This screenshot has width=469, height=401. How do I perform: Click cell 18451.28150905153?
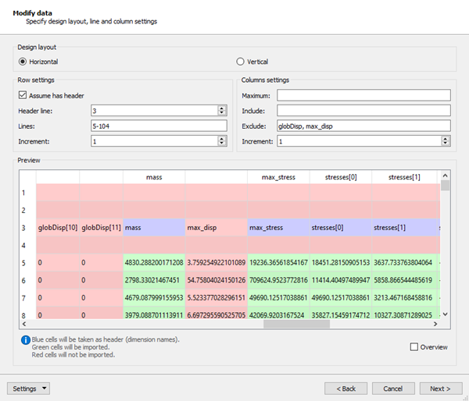(x=341, y=262)
